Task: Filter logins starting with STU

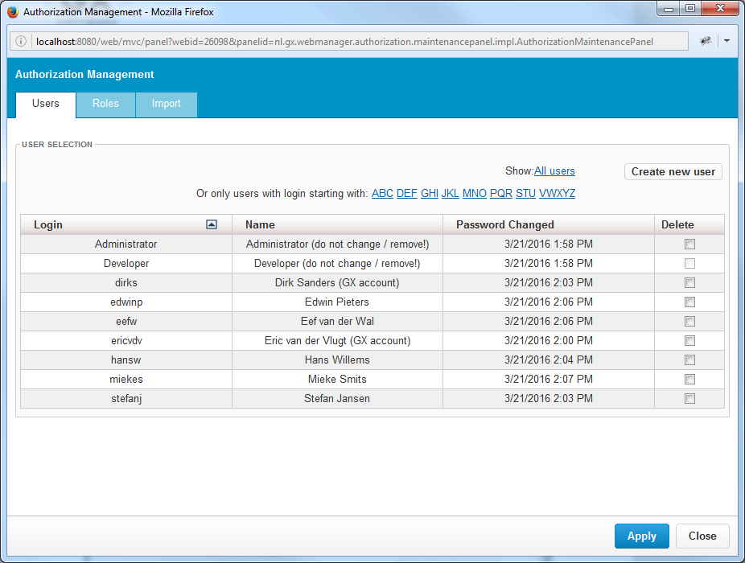Action: 525,193
